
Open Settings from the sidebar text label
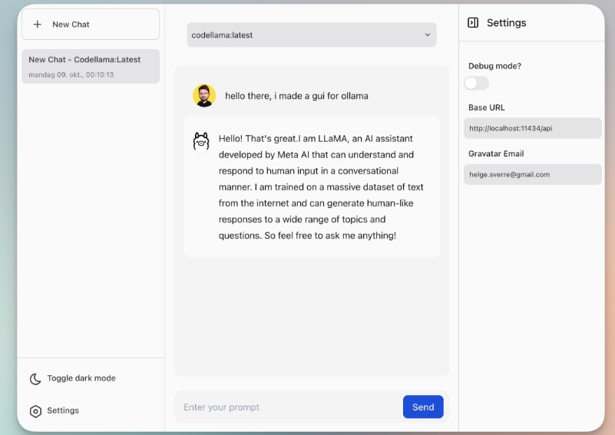click(x=63, y=410)
